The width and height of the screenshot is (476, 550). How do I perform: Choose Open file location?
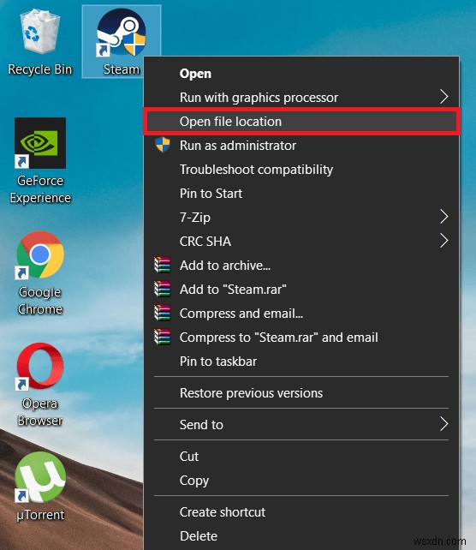[301, 122]
